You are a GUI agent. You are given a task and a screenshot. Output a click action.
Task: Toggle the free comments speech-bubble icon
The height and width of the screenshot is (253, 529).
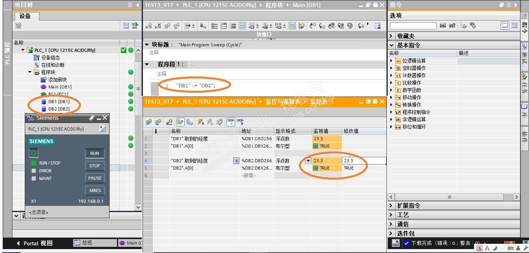(242, 26)
